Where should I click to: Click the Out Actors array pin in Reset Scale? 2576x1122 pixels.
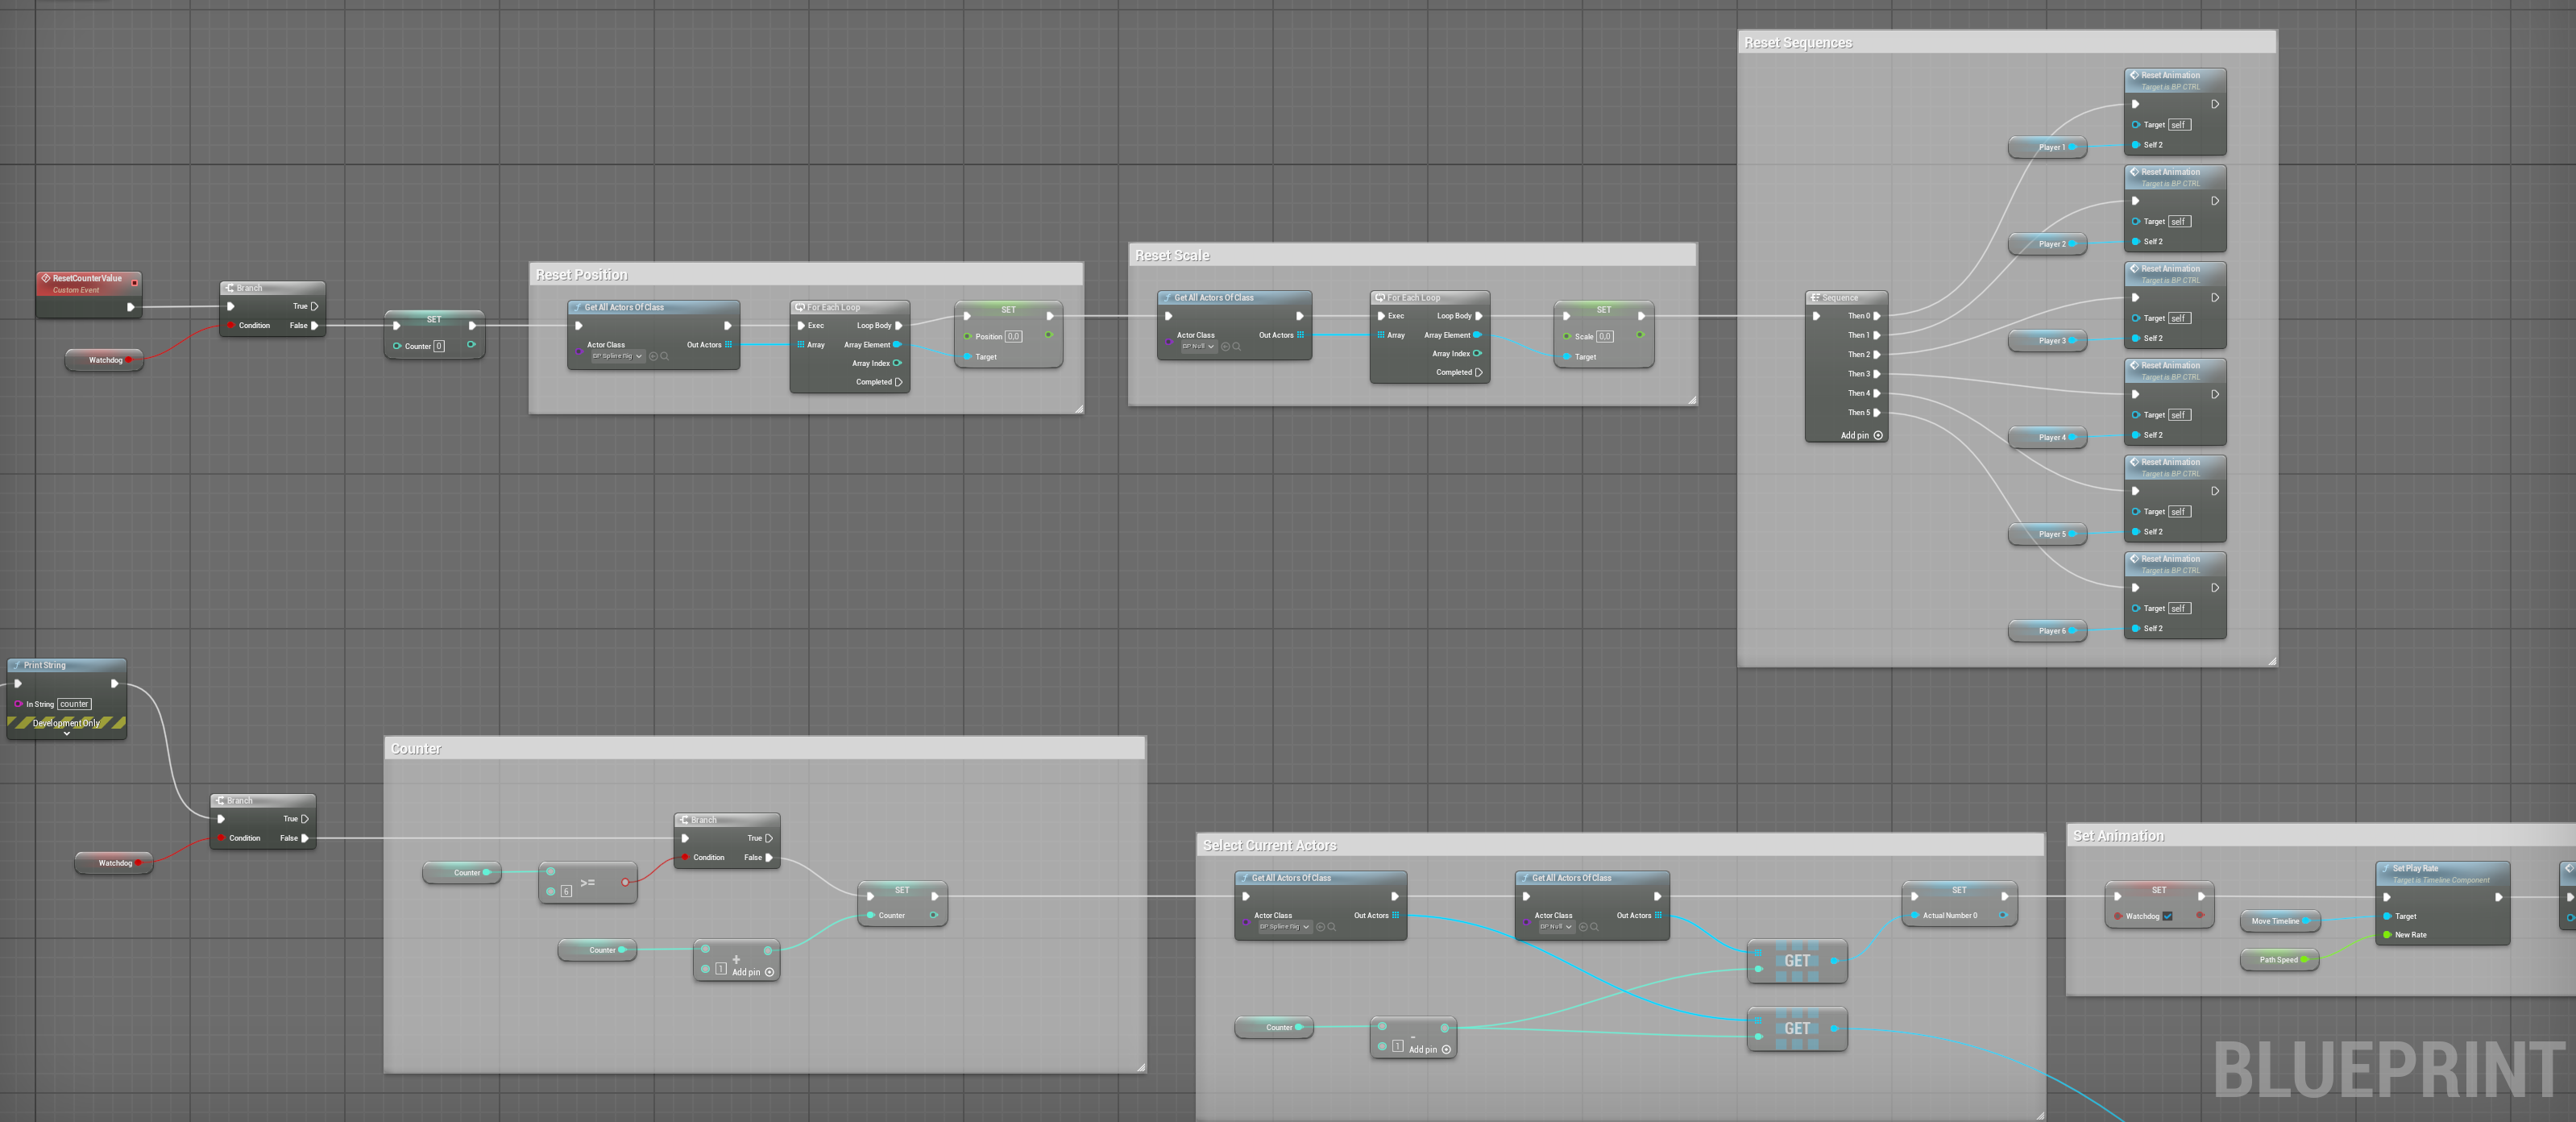[x=1300, y=335]
